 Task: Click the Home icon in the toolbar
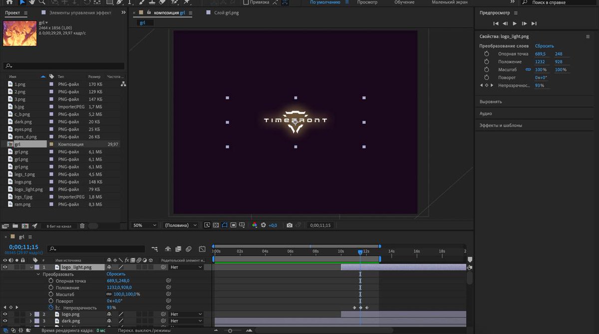pos(9,2)
